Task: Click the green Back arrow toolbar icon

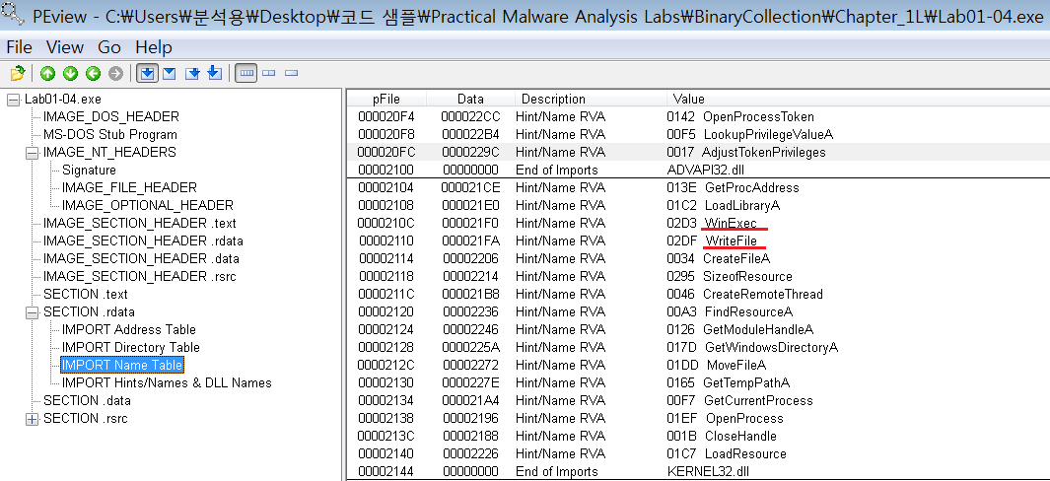Action: tap(93, 73)
